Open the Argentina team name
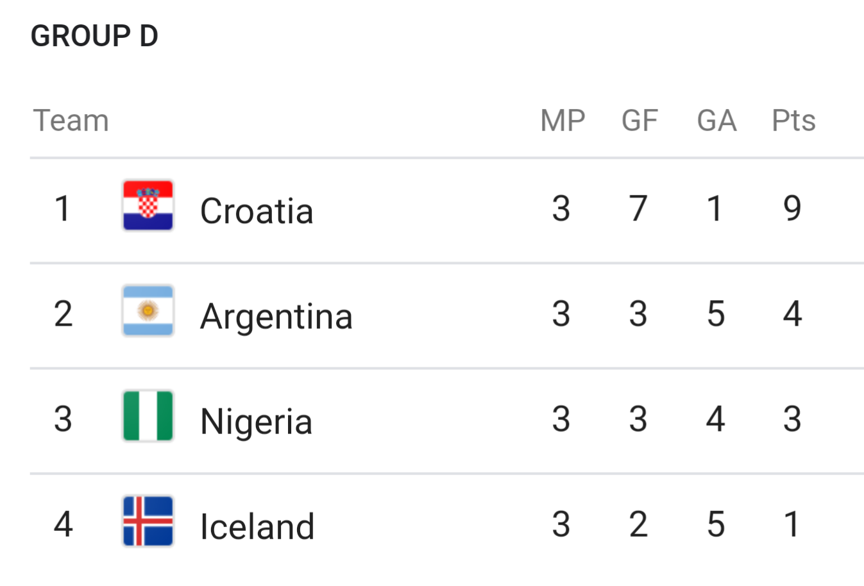 [x=276, y=317]
